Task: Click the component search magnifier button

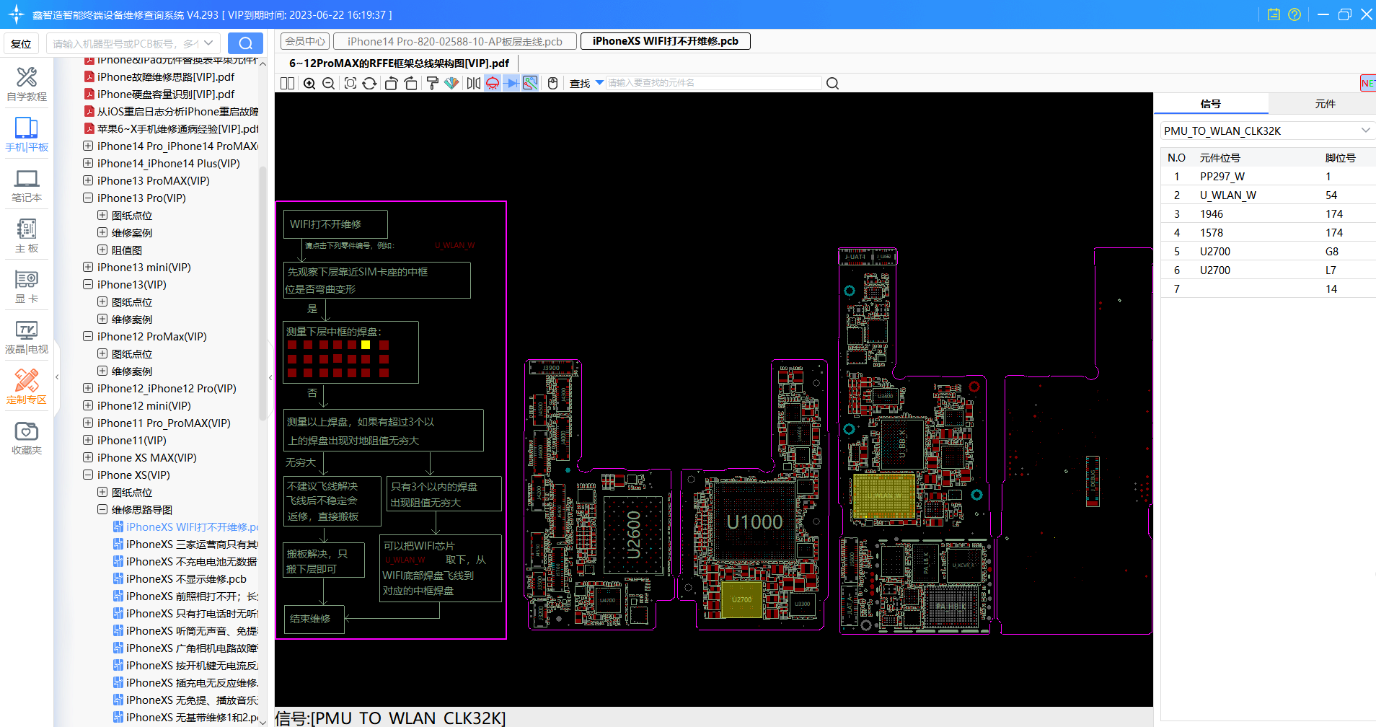Action: click(832, 83)
